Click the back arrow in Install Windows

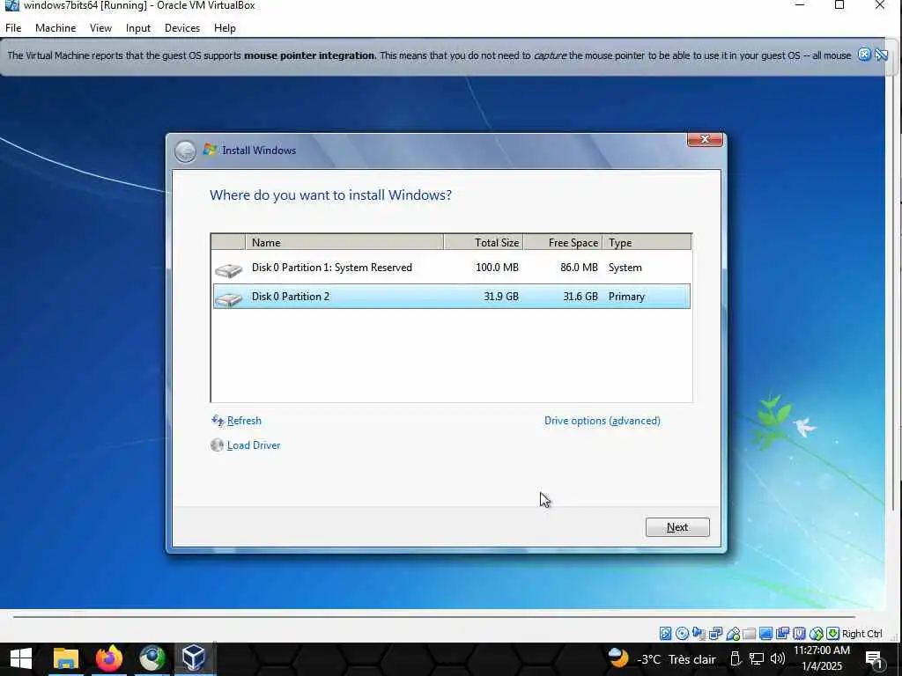click(185, 151)
